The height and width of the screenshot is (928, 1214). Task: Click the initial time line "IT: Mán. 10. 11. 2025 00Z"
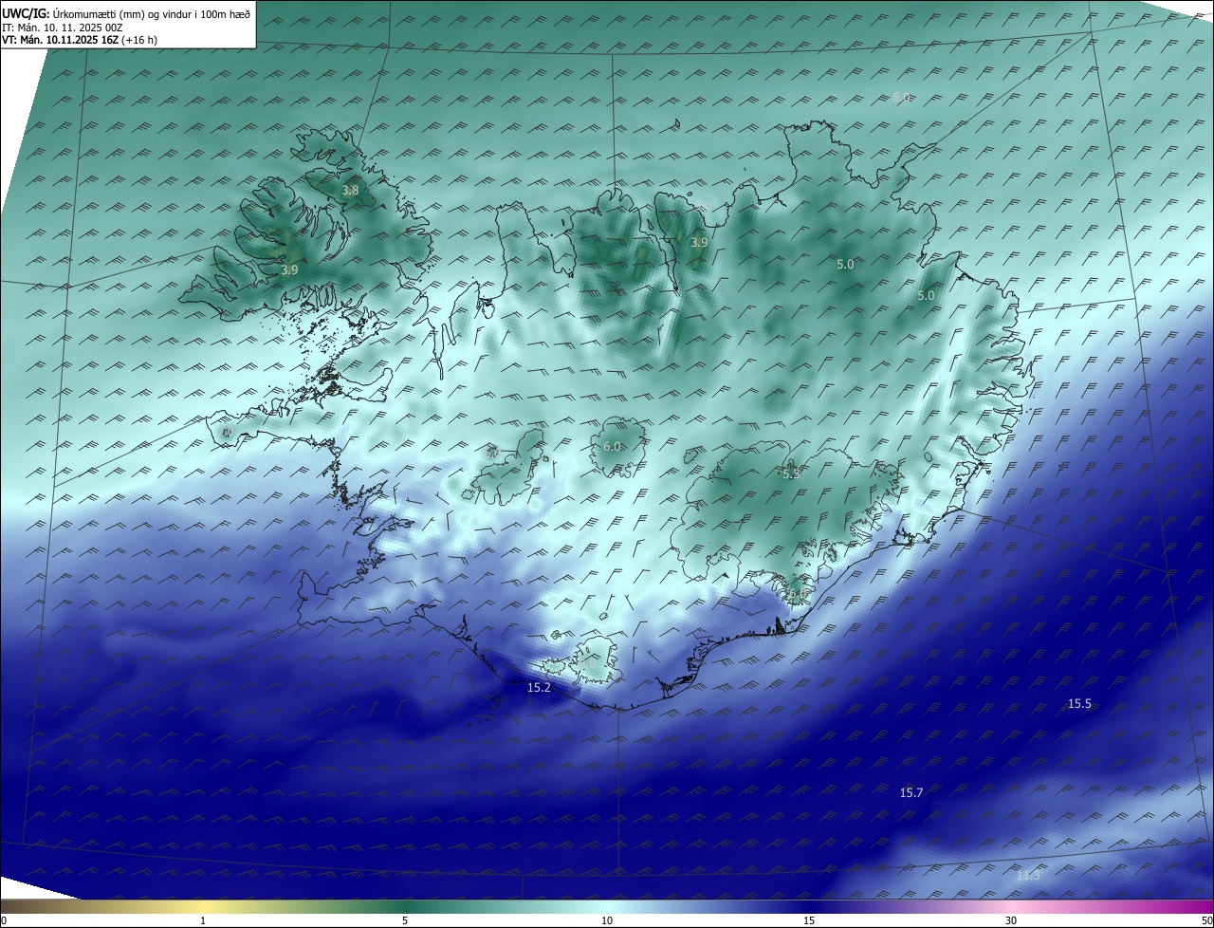[63, 28]
